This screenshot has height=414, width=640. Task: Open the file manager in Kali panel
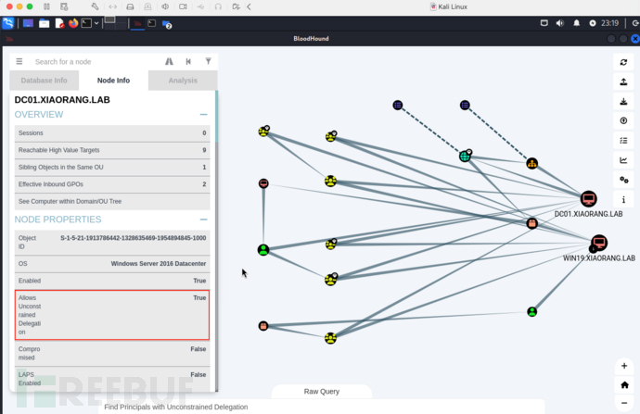(x=44, y=23)
